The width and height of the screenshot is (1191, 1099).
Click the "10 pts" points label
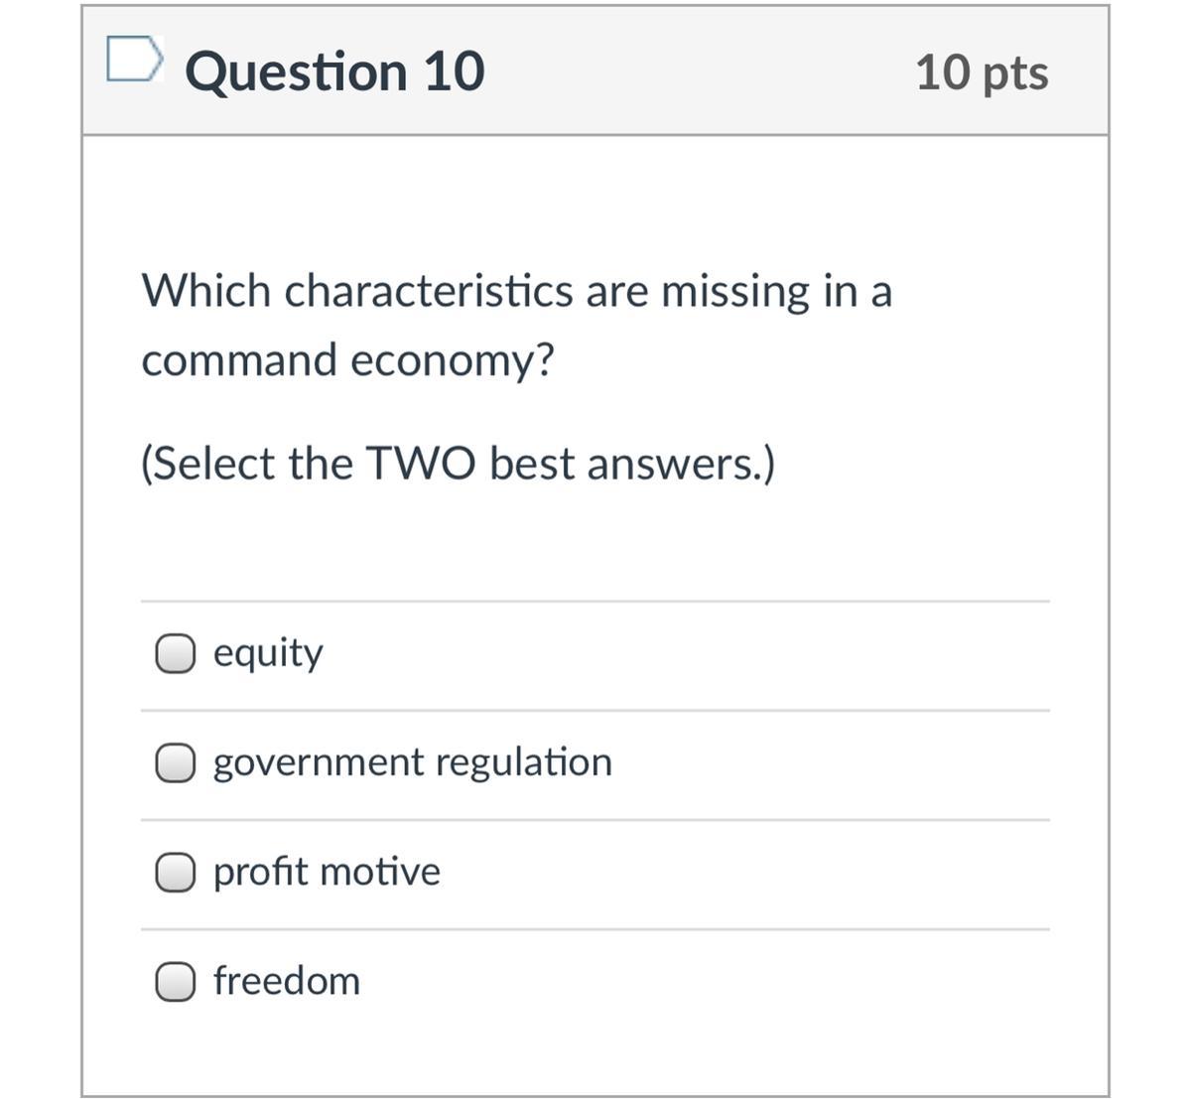coord(981,72)
